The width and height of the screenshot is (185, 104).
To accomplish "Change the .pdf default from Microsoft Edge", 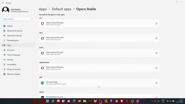I will click(99, 83).
